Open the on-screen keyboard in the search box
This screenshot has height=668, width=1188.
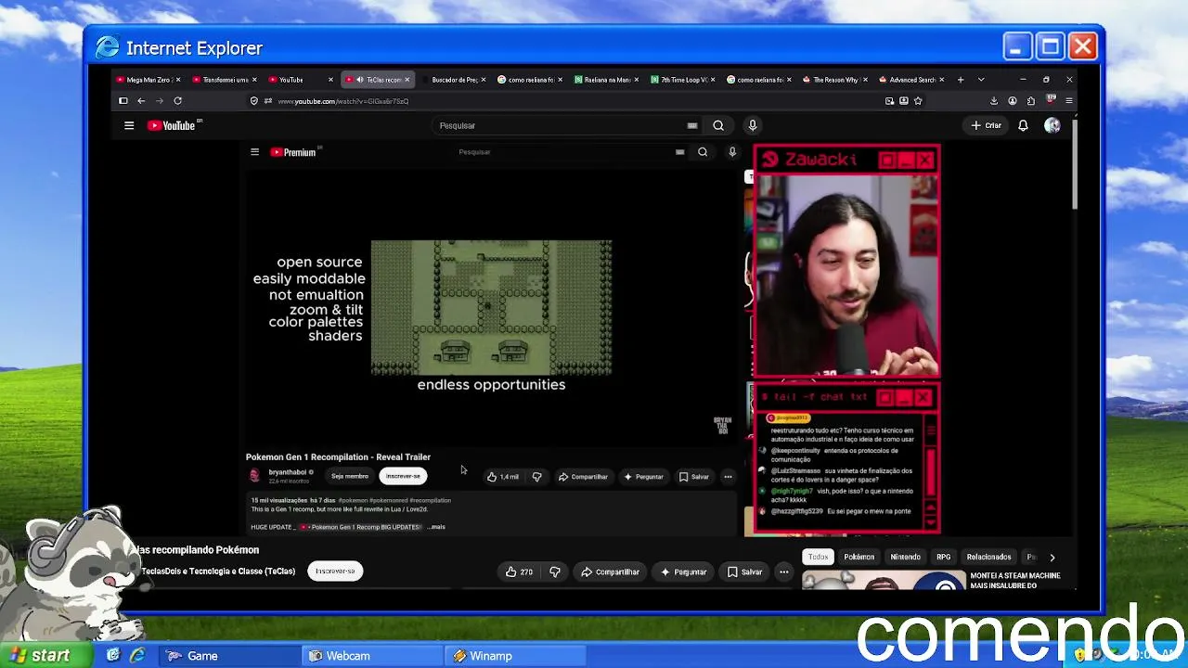(692, 125)
